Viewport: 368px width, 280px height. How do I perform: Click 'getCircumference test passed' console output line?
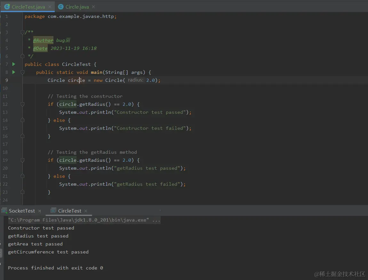(x=48, y=252)
